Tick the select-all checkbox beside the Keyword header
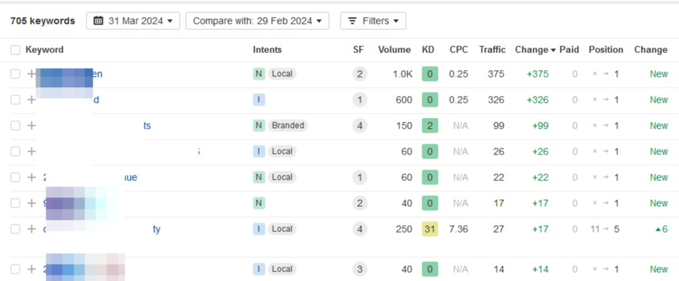This screenshot has height=281, width=679. pos(16,50)
